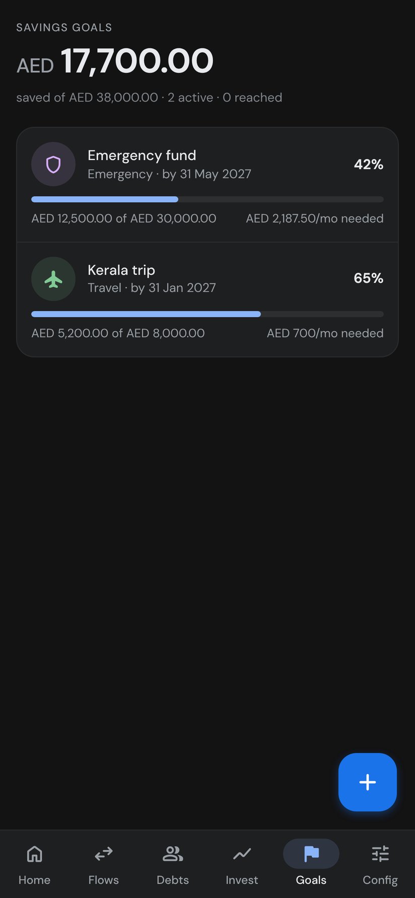Tap the 42% completion label
Screen dimensions: 415x898
click(x=369, y=164)
